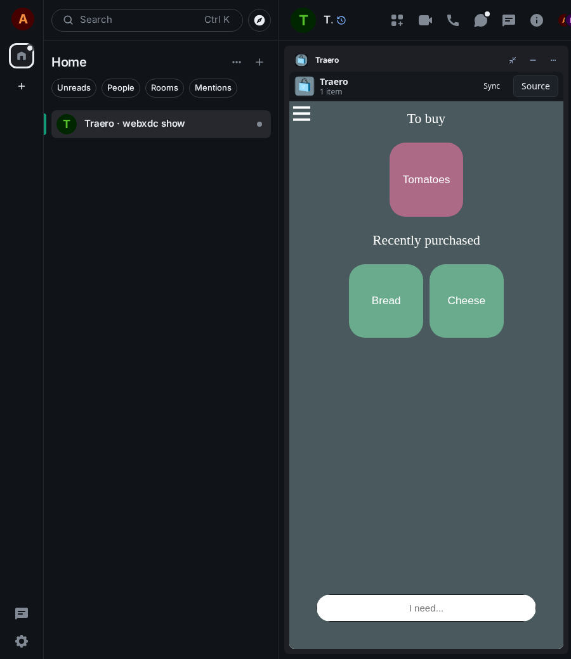
Task: Open the explore rooms compass icon
Action: 259,20
